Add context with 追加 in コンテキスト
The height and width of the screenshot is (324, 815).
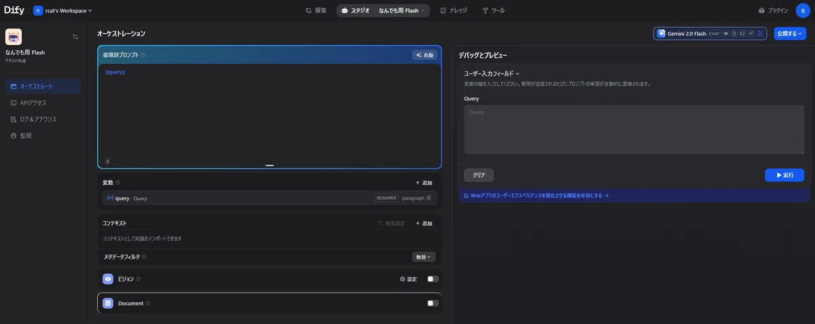(424, 223)
